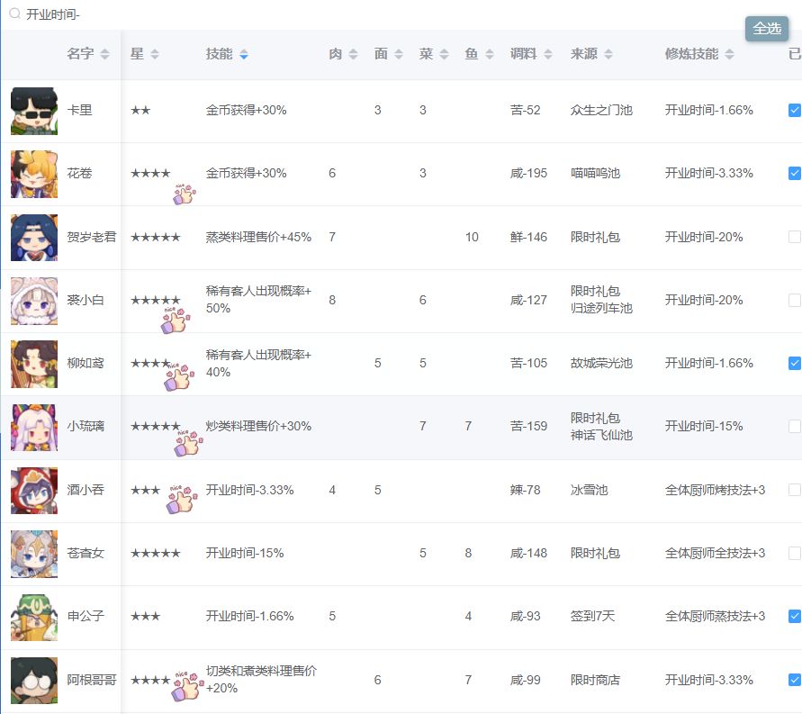Open 卡里 chef avatar

coord(34,111)
